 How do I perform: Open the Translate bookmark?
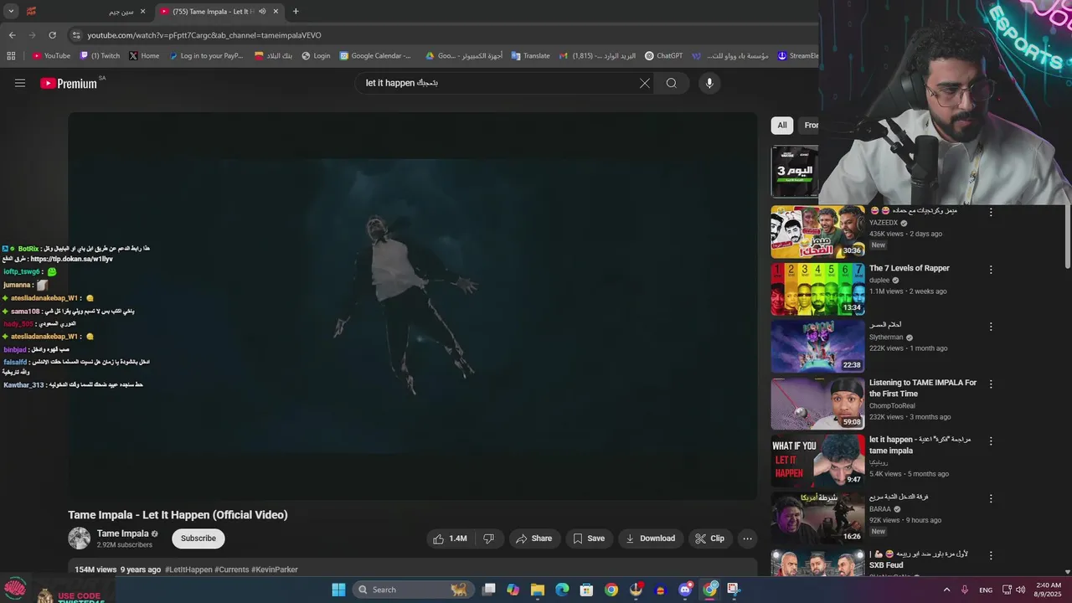(530, 56)
